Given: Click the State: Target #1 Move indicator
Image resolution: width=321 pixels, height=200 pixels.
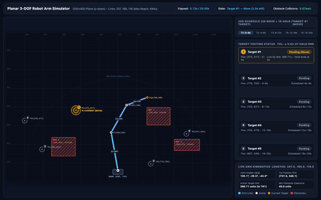Looking at the screenshot, I should point(241,9).
